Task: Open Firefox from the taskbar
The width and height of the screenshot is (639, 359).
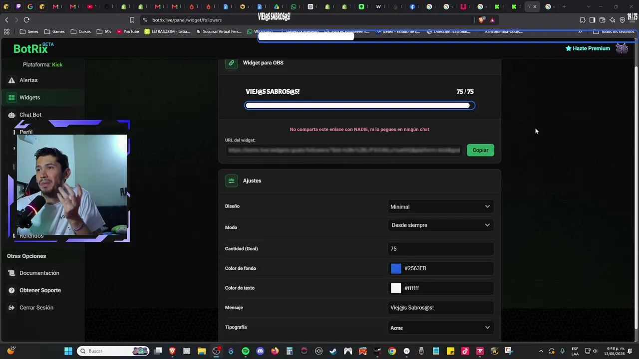Action: point(275,351)
